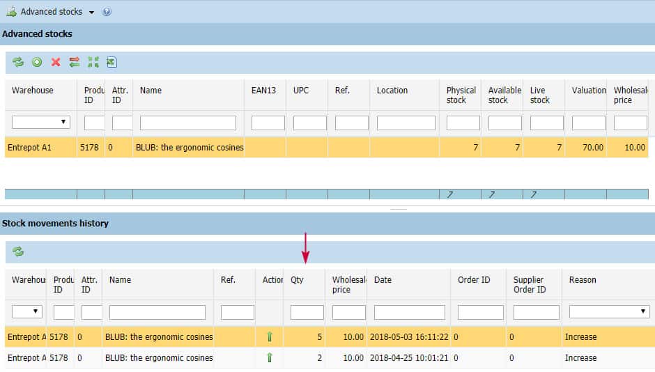Open the Advanced stocks dropdown menu

click(x=91, y=13)
